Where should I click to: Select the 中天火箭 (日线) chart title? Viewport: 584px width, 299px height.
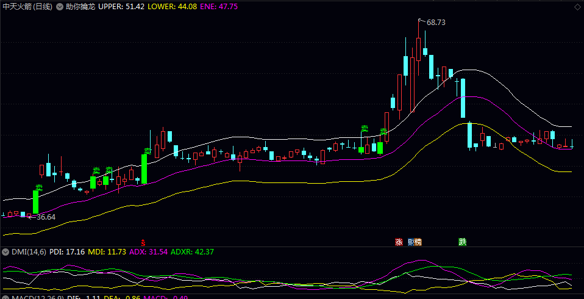click(x=27, y=6)
